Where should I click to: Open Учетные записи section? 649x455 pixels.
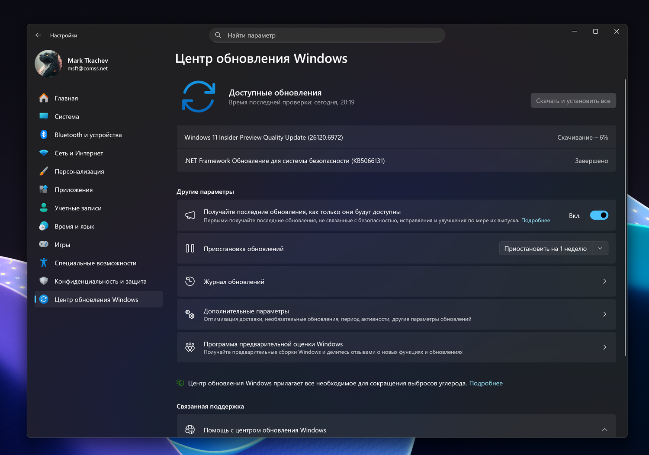coord(99,208)
